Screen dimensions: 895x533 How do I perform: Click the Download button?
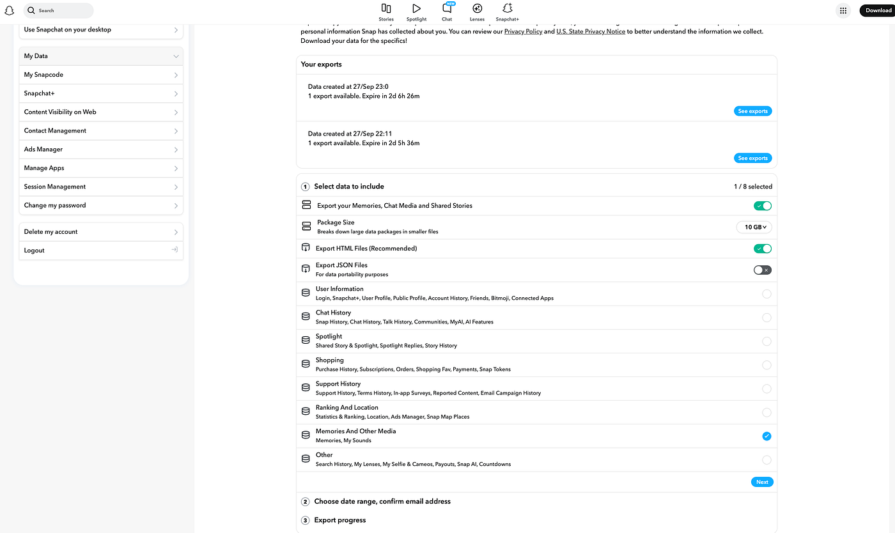pos(878,10)
